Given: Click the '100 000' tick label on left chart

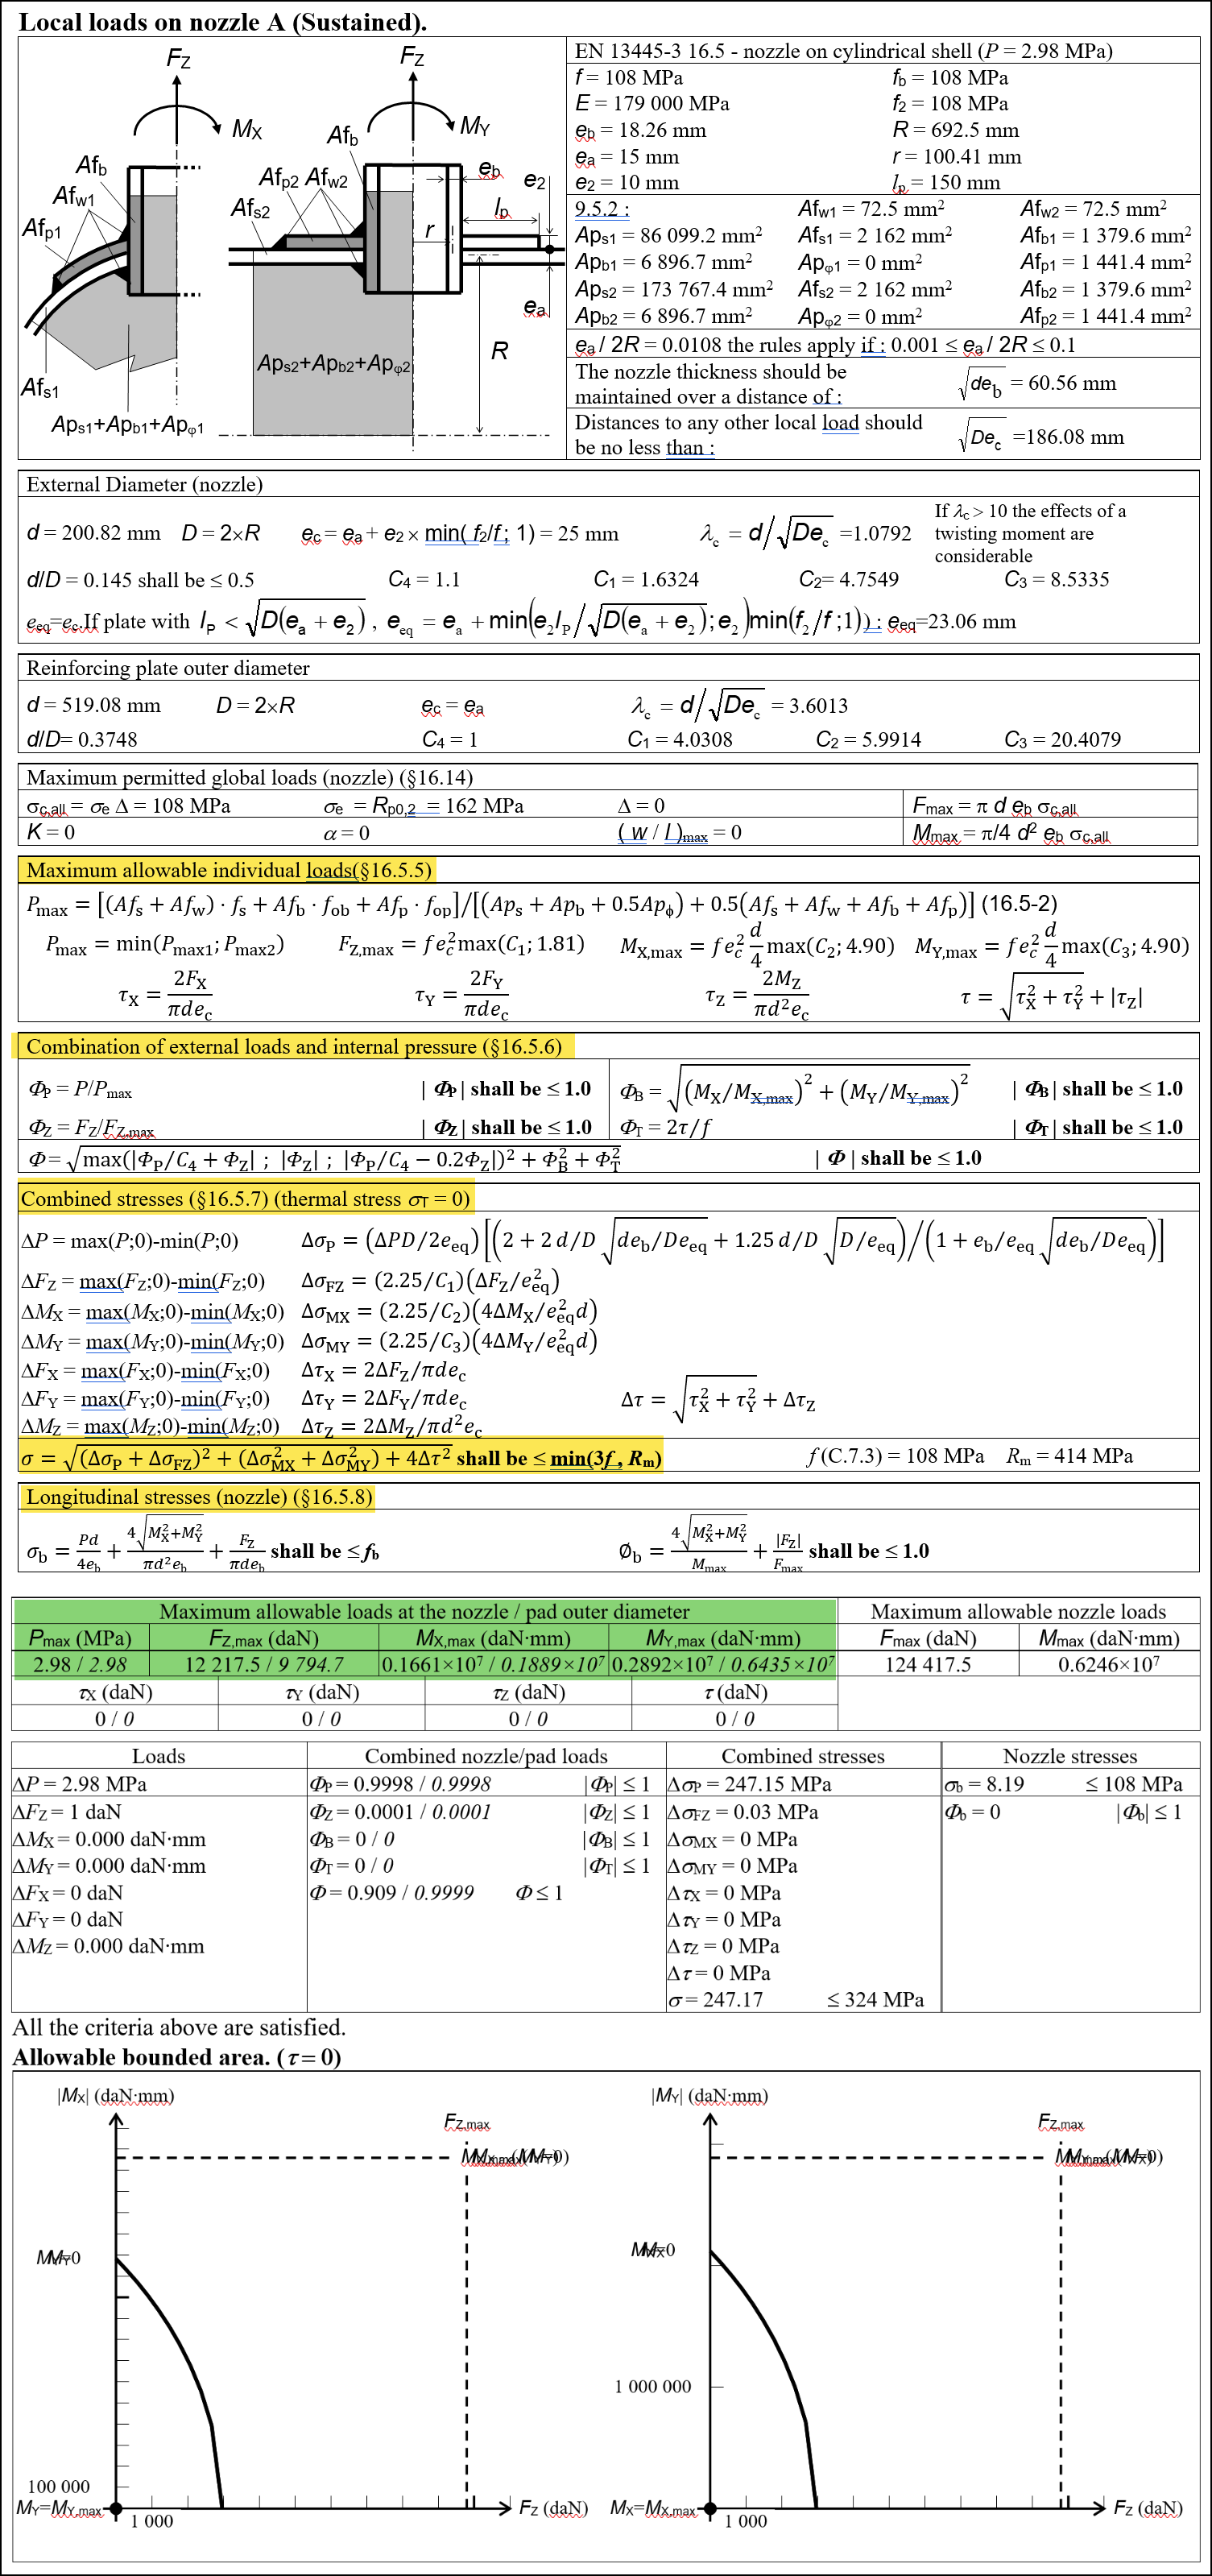Looking at the screenshot, I should click(59, 2486).
